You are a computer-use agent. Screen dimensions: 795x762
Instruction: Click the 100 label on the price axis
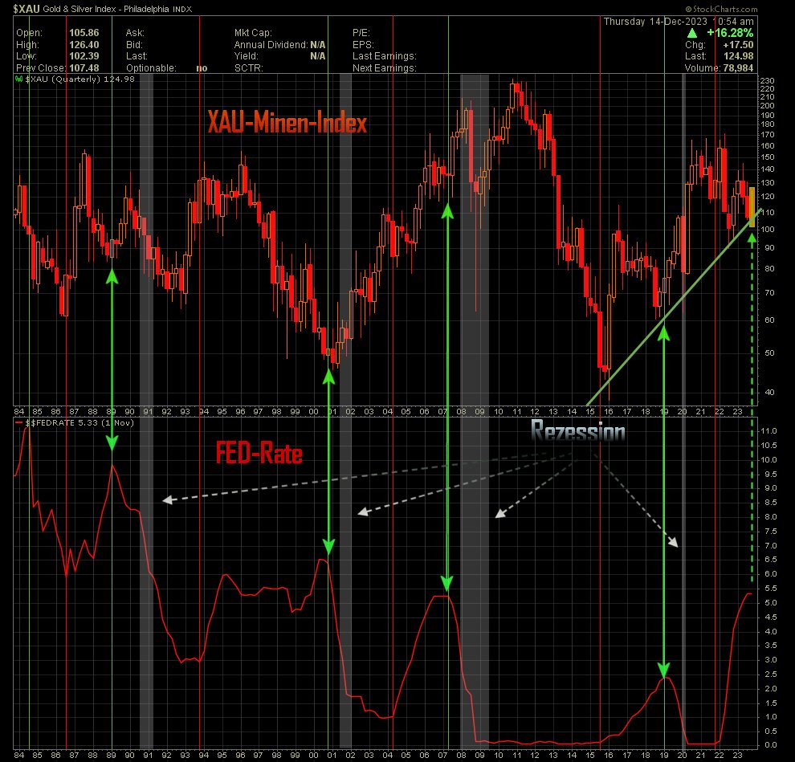pyautogui.click(x=767, y=229)
